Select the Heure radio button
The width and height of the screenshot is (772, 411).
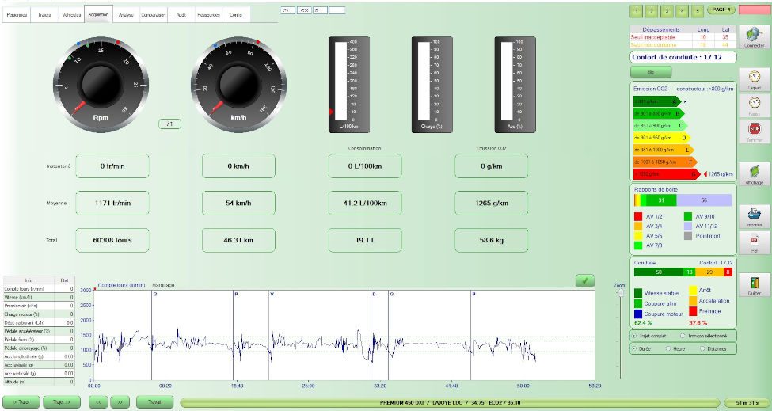[x=667, y=348]
